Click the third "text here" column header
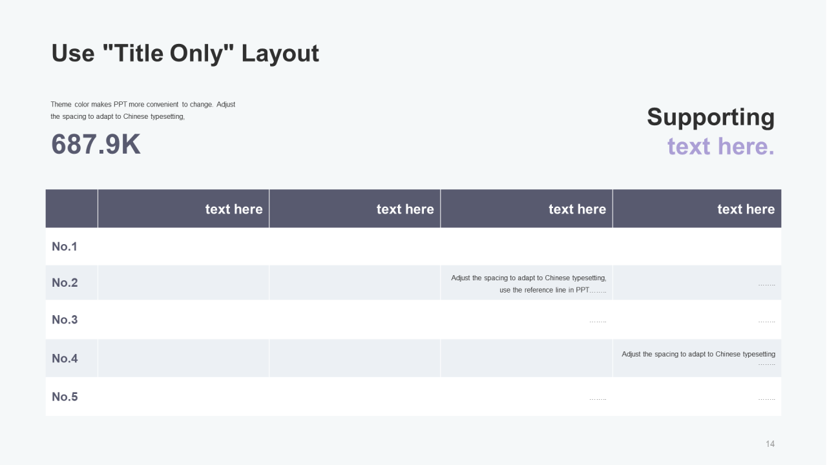The image size is (827, 465). 576,209
